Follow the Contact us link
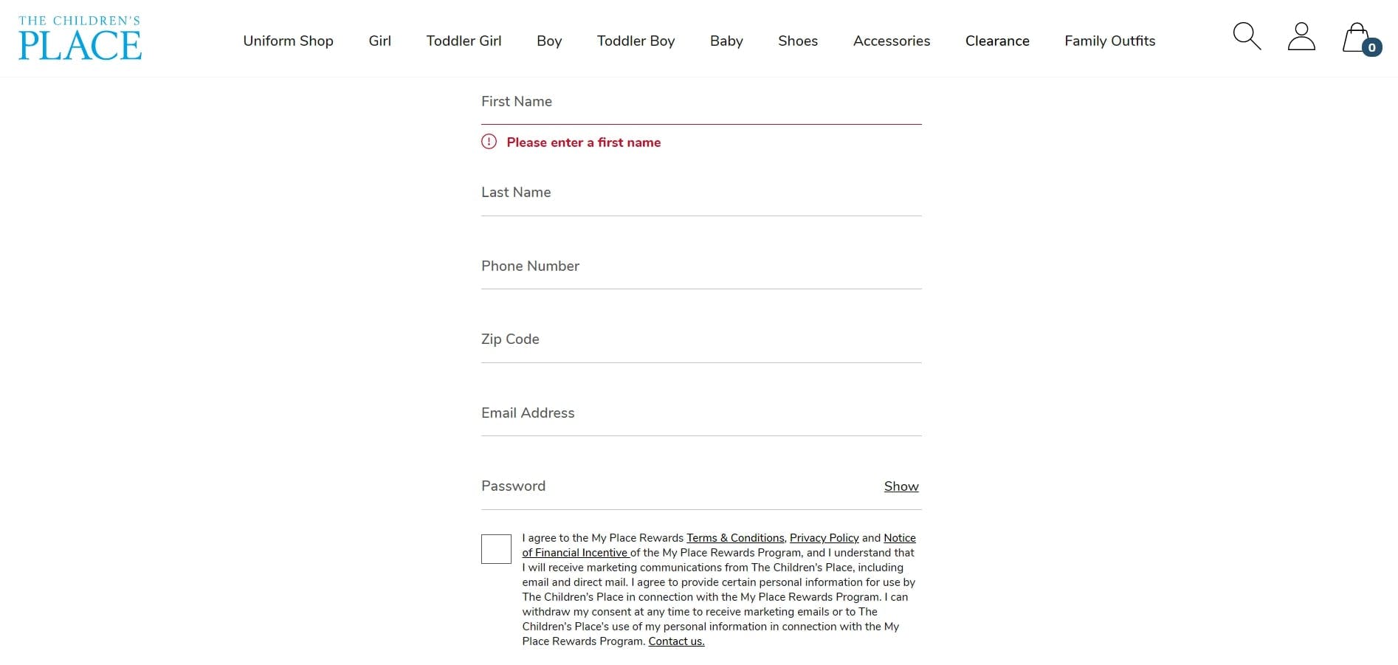Viewport: 1398px width, 665px height. point(676,641)
